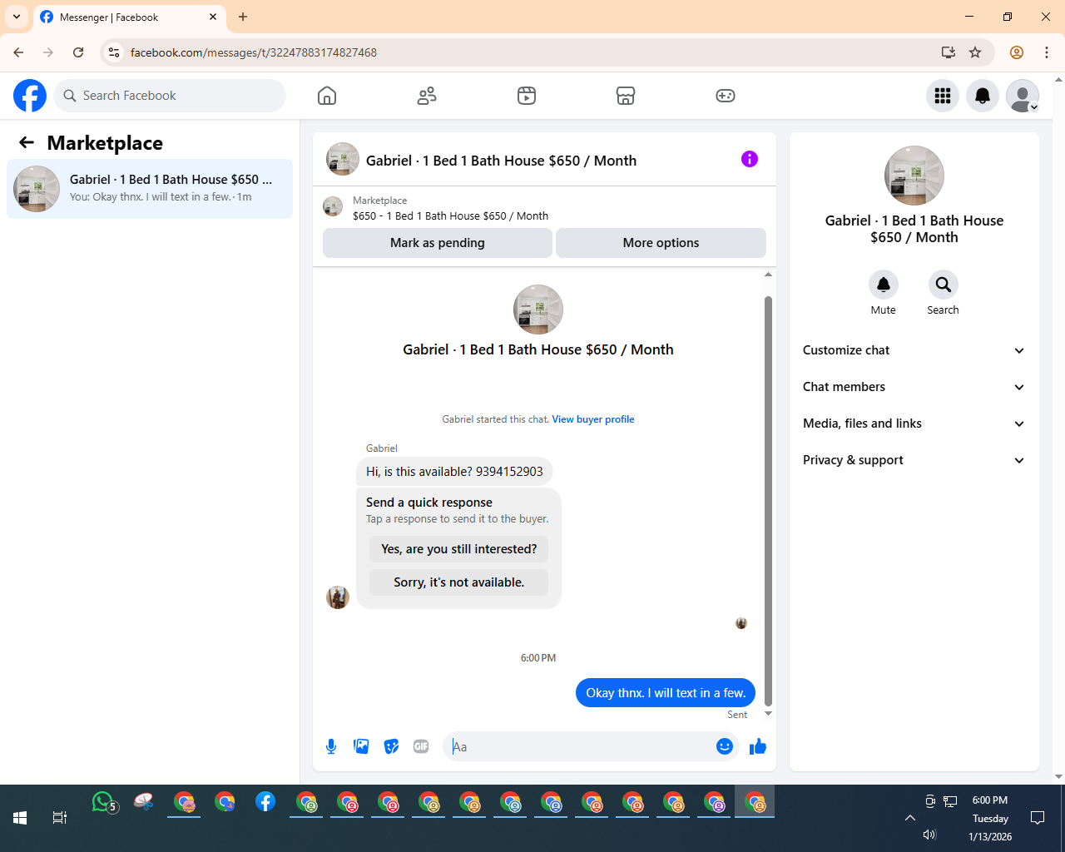Bookmark this page with star icon
This screenshot has height=852, width=1065.
(975, 52)
